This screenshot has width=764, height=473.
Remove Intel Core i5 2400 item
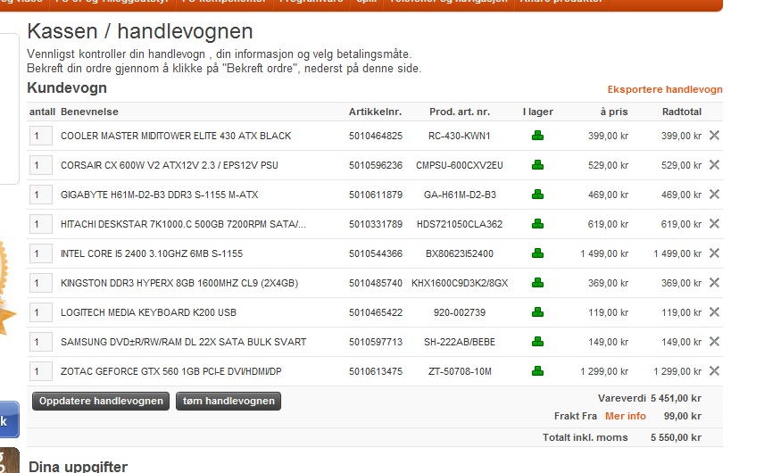pos(714,253)
